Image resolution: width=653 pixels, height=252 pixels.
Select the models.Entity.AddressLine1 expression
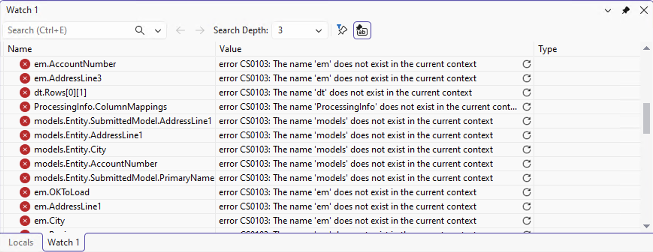(88, 135)
